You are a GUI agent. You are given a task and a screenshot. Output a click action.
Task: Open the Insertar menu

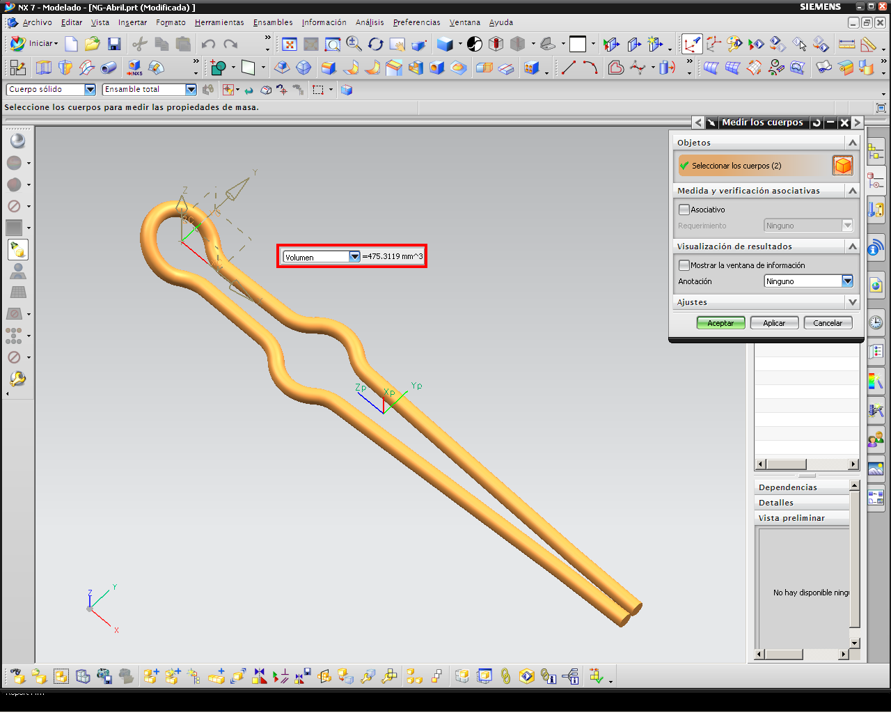(132, 22)
